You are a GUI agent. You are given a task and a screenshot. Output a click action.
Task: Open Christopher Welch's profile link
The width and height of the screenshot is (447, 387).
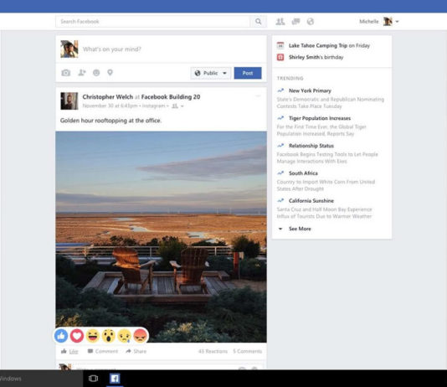tap(108, 97)
